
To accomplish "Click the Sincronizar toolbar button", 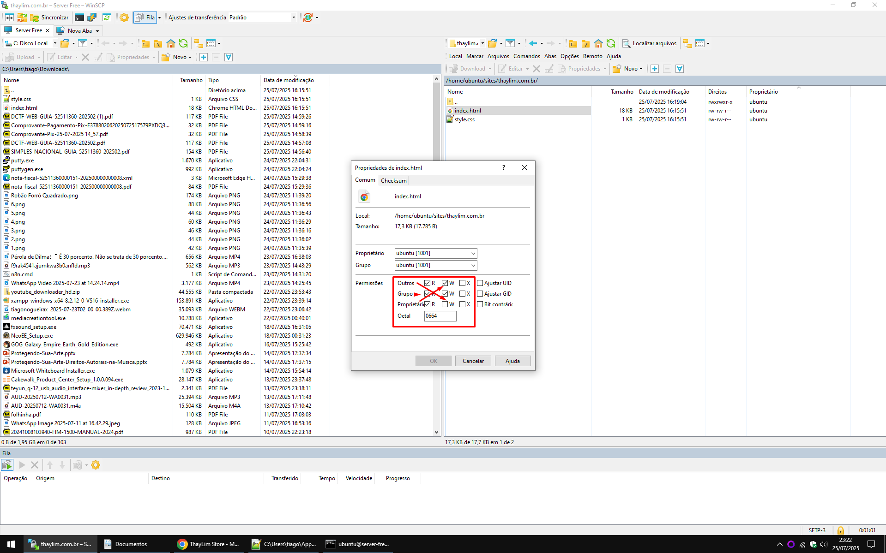I will click(x=49, y=18).
